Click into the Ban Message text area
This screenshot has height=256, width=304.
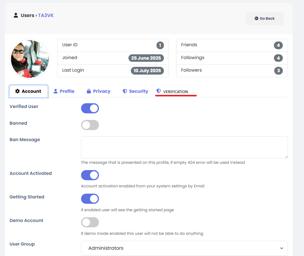[x=184, y=147]
